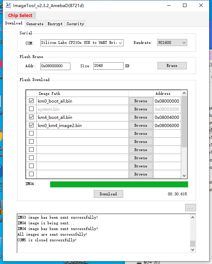The image size is (212, 264).
Task: Click the image table scrollbar thumb
Action: tap(184, 122)
